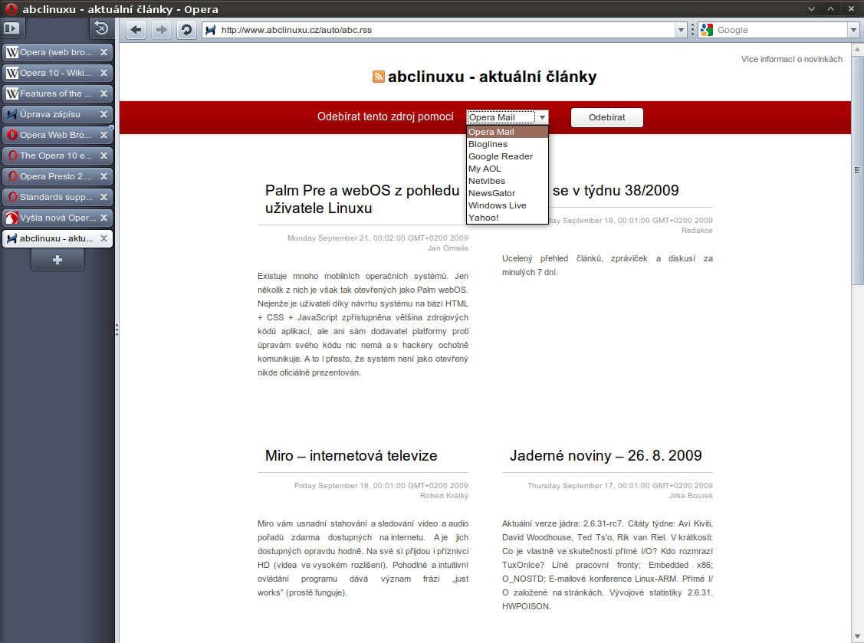Viewport: 864px width, 643px height.
Task: Close the 'Opera Web Bro...' tab
Action: pyautogui.click(x=103, y=135)
